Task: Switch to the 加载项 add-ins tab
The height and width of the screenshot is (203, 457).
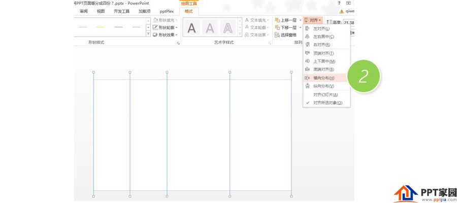Action: (x=145, y=11)
